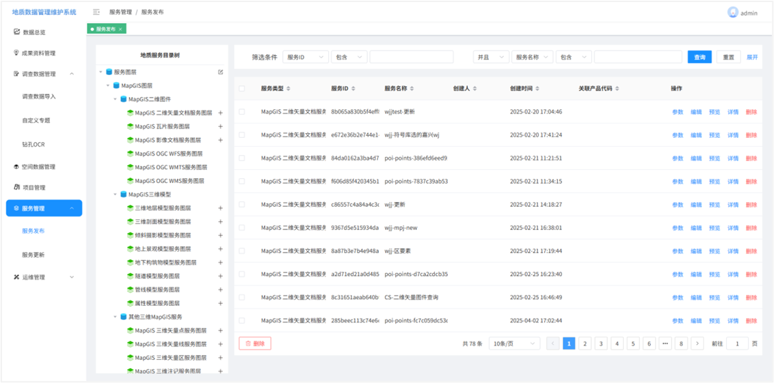The height and width of the screenshot is (383, 774).
Task: Open the 10条/页 page size dropdown
Action: (514, 343)
